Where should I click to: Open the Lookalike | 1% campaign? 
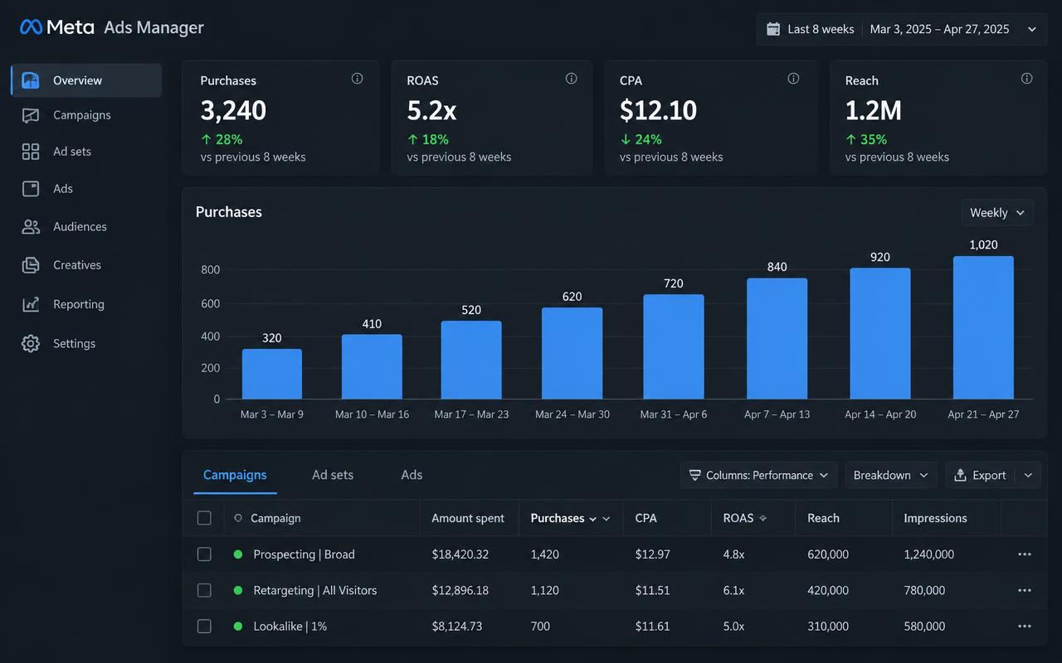[x=290, y=627]
